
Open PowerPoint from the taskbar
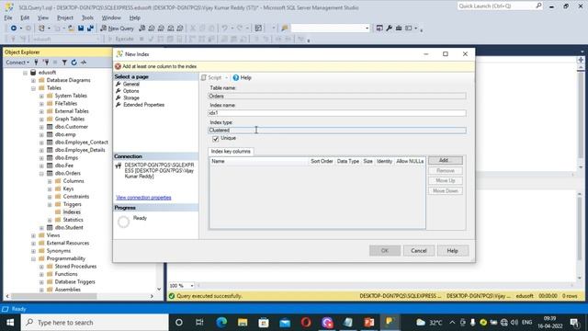[369, 323]
